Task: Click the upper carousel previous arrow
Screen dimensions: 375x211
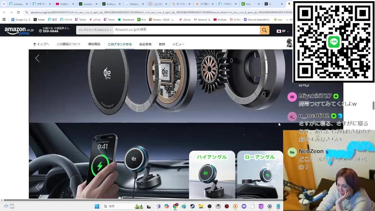Action: coord(37,58)
